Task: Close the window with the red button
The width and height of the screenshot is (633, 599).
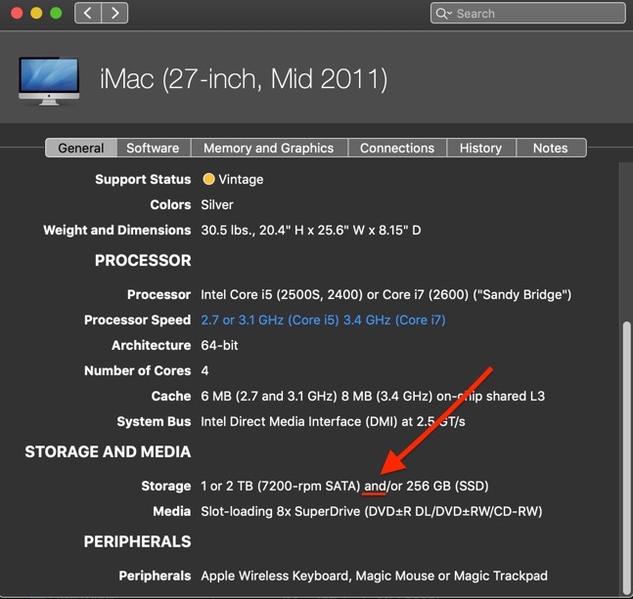Action: pyautogui.click(x=17, y=13)
